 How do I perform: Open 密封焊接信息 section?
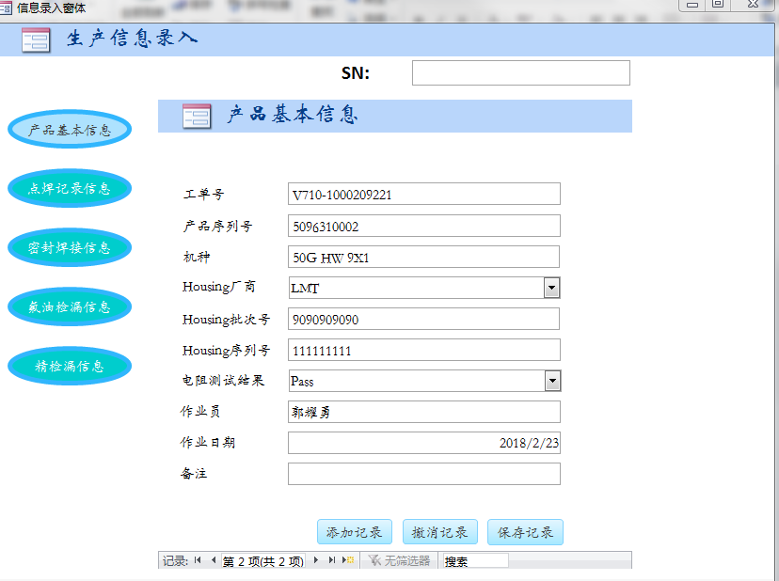click(x=70, y=247)
